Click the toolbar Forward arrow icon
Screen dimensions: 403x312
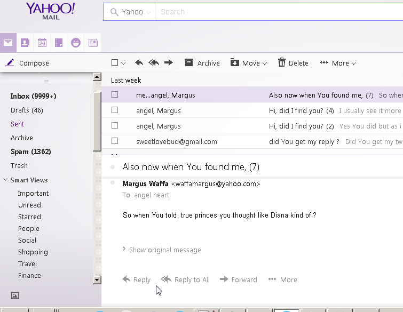(169, 62)
